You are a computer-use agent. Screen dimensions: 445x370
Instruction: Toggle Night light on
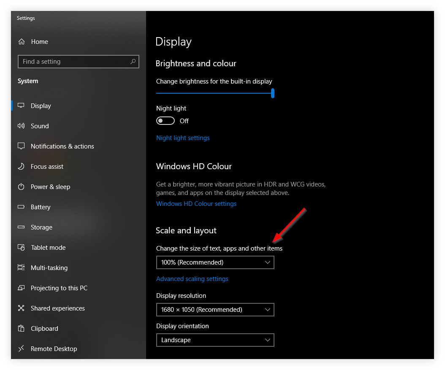pyautogui.click(x=165, y=121)
